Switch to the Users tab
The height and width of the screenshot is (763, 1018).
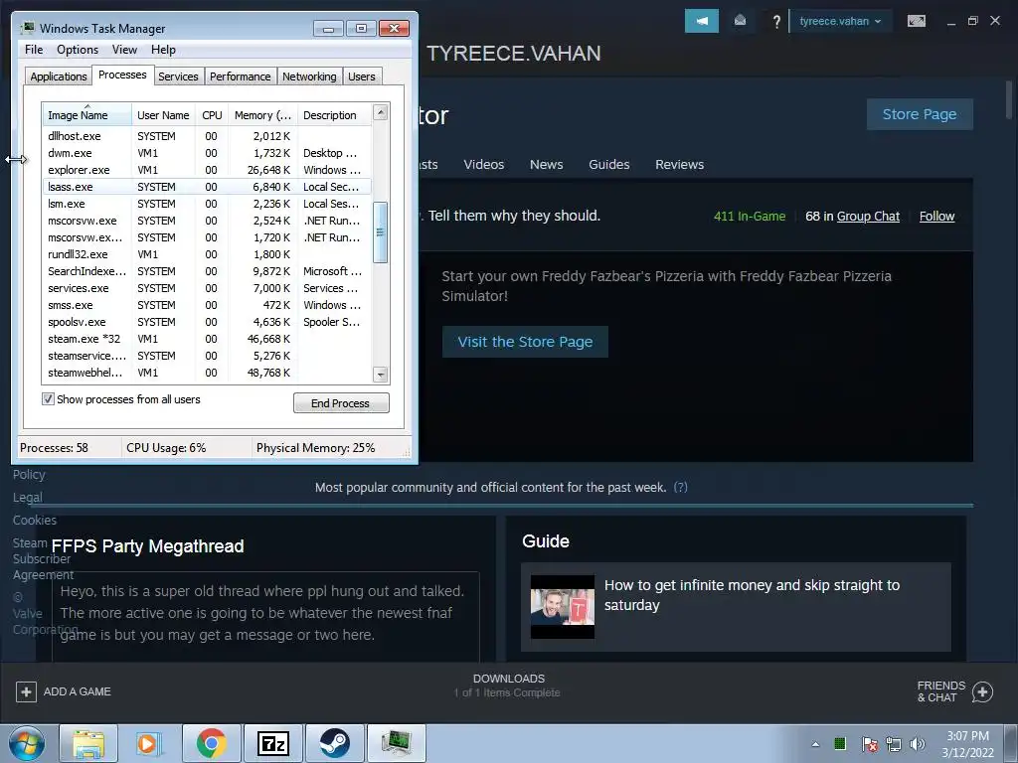pos(362,76)
